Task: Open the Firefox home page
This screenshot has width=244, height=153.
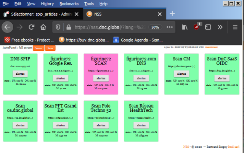Action: (43, 27)
